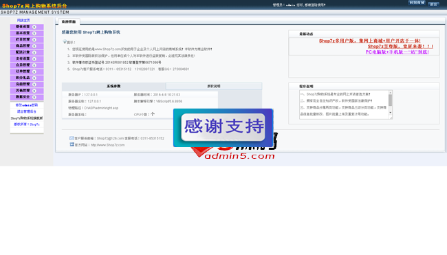
Task: Select the 欢迎界面 tab
Action: tap(69, 22)
